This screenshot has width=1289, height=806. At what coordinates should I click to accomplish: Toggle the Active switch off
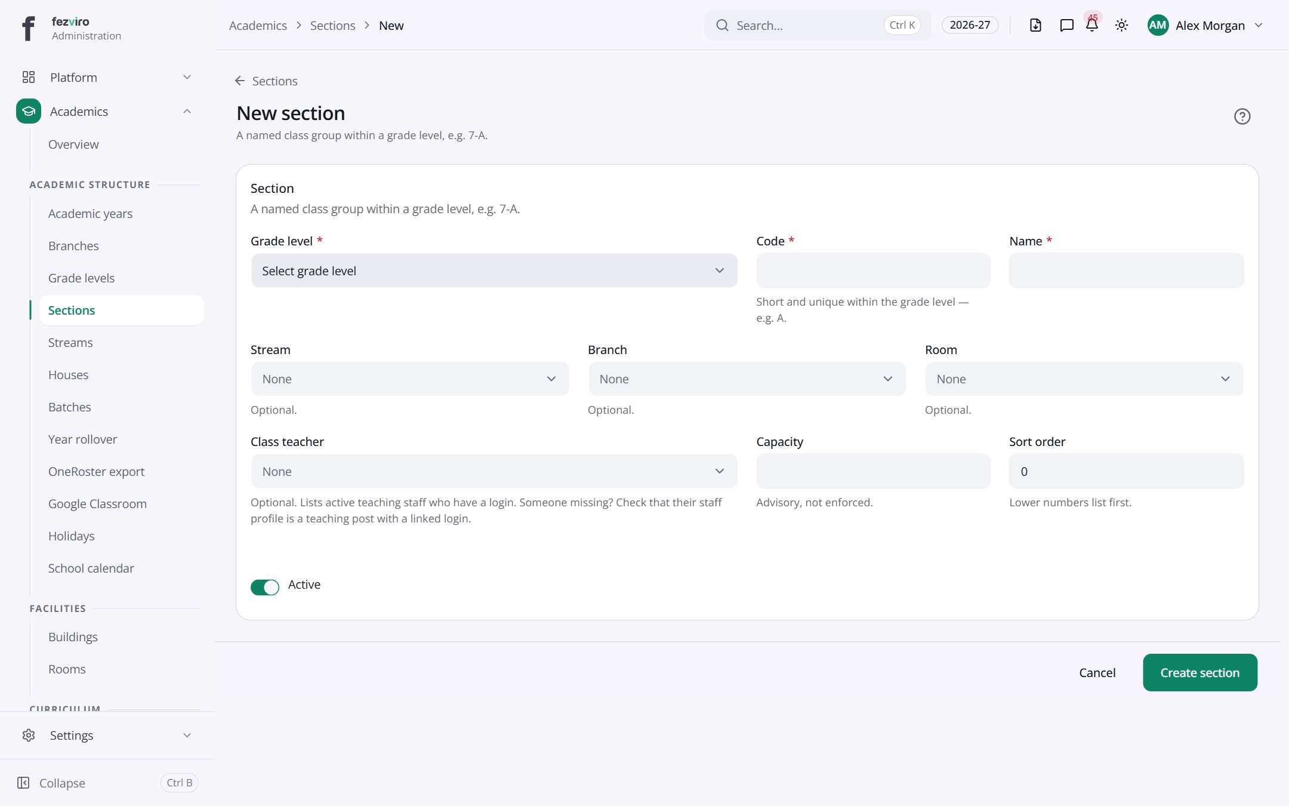coord(265,587)
